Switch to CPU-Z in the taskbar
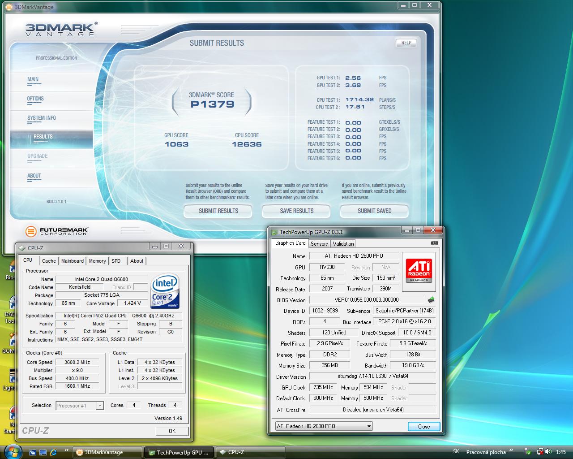 click(250, 452)
